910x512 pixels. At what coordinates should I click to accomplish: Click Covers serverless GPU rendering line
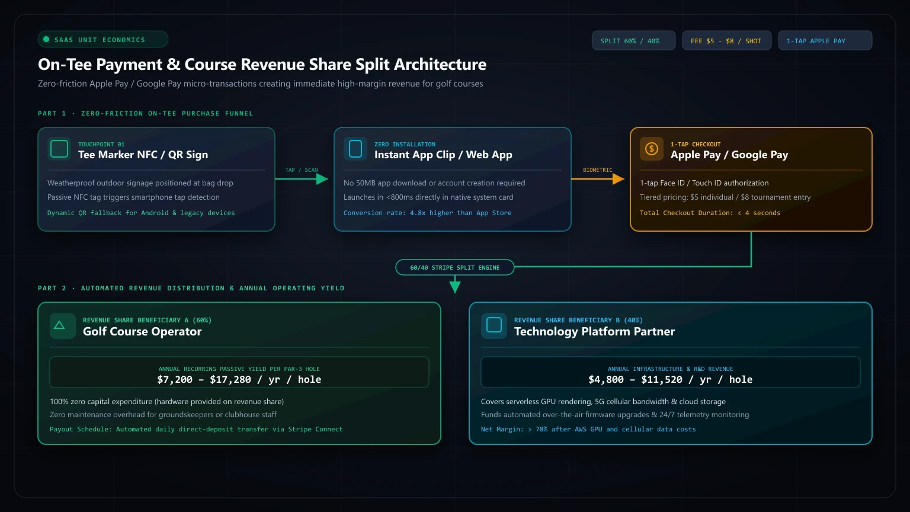pos(604,402)
